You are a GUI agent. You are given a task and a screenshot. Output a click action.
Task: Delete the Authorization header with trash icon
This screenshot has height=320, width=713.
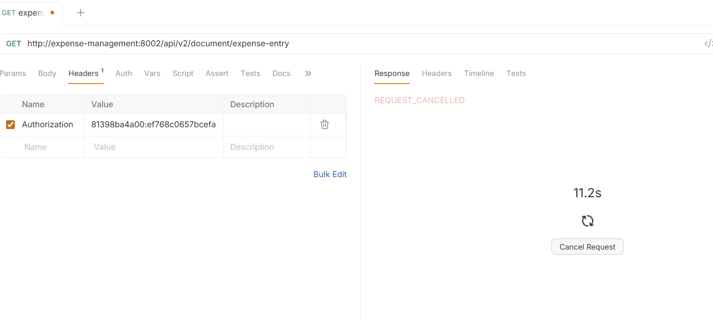[325, 124]
